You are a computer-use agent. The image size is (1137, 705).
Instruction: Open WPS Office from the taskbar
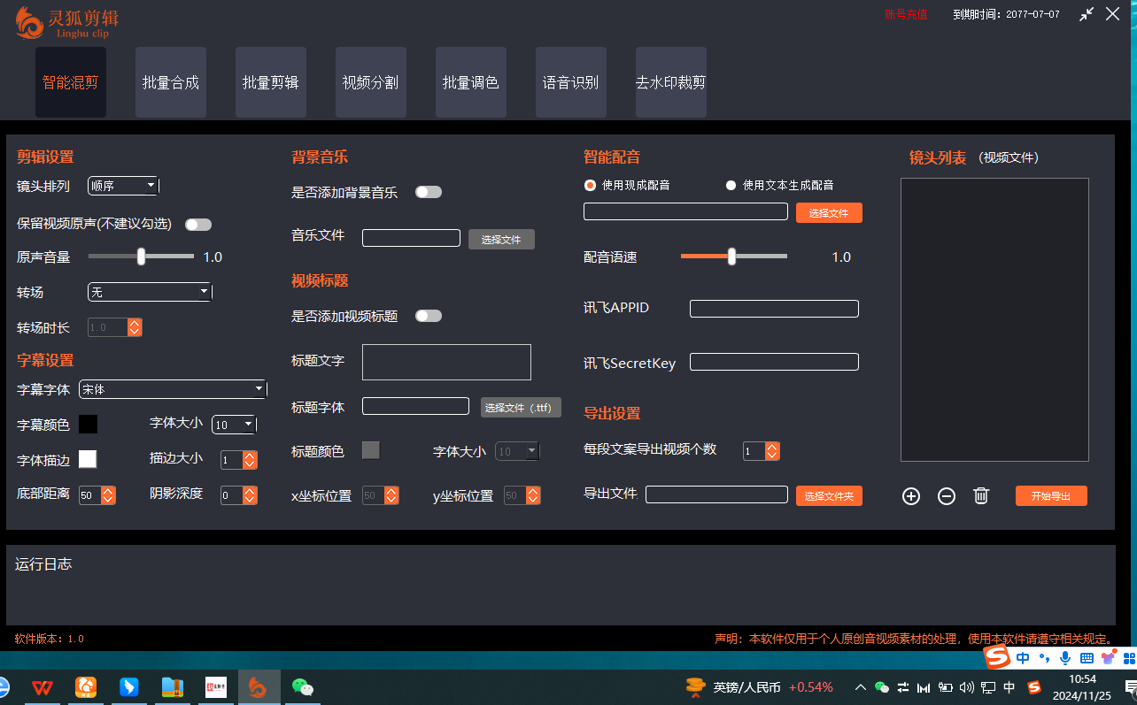click(x=42, y=687)
